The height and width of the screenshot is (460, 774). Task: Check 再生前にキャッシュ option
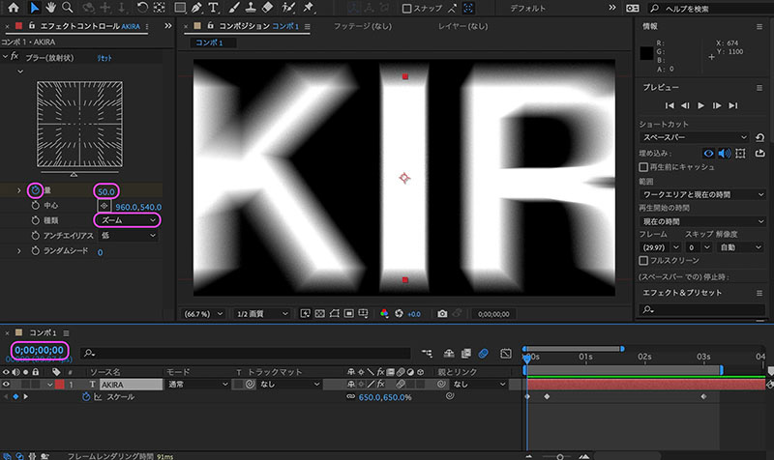[x=643, y=167]
